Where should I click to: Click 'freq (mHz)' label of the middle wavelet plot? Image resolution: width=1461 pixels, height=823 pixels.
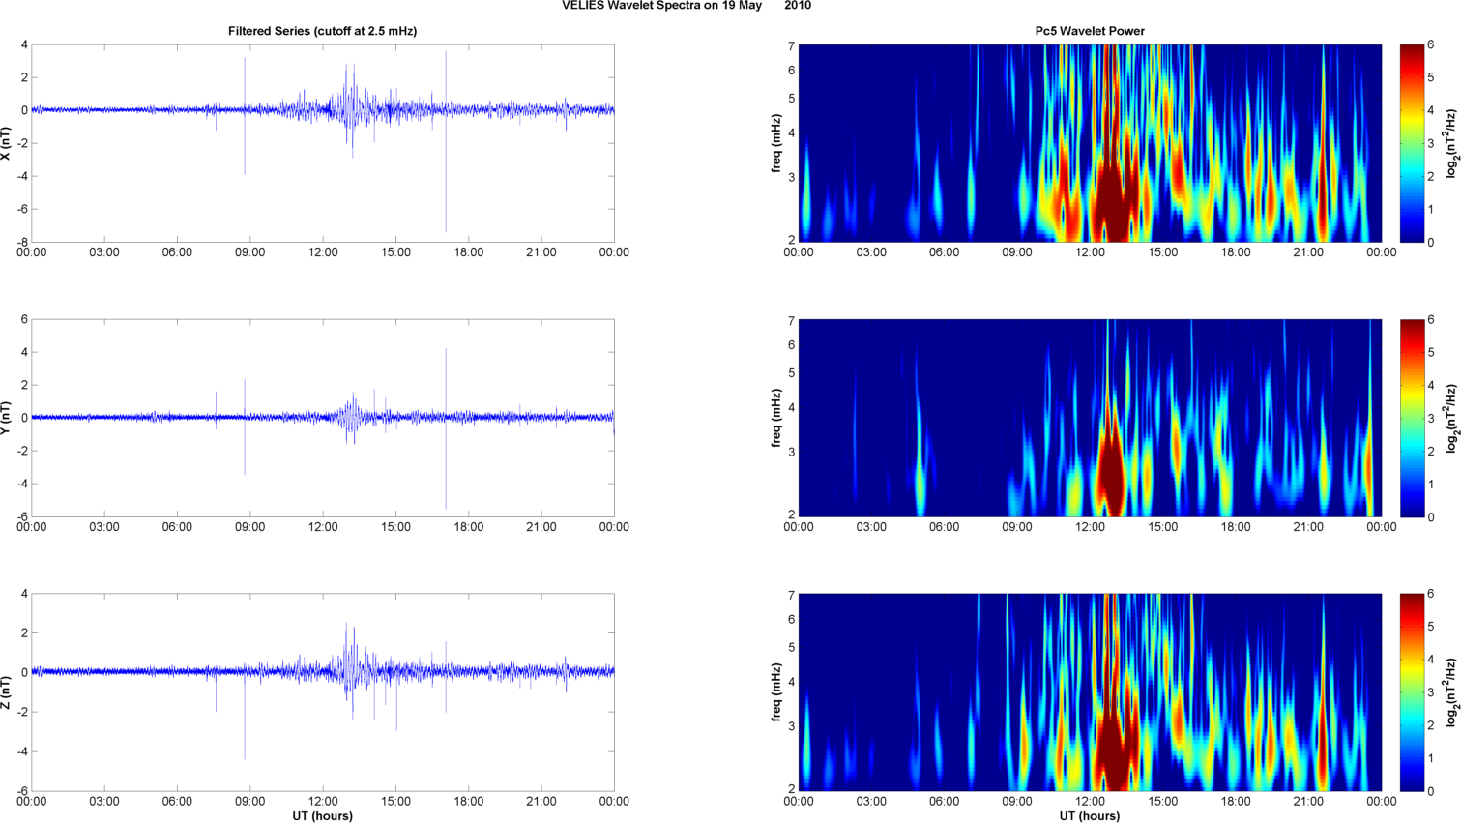776,418
